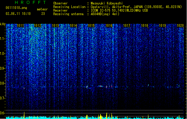Screen dimensions: 187x119
Task: Click the kHz axis unit label
Action: [x=3, y=24]
